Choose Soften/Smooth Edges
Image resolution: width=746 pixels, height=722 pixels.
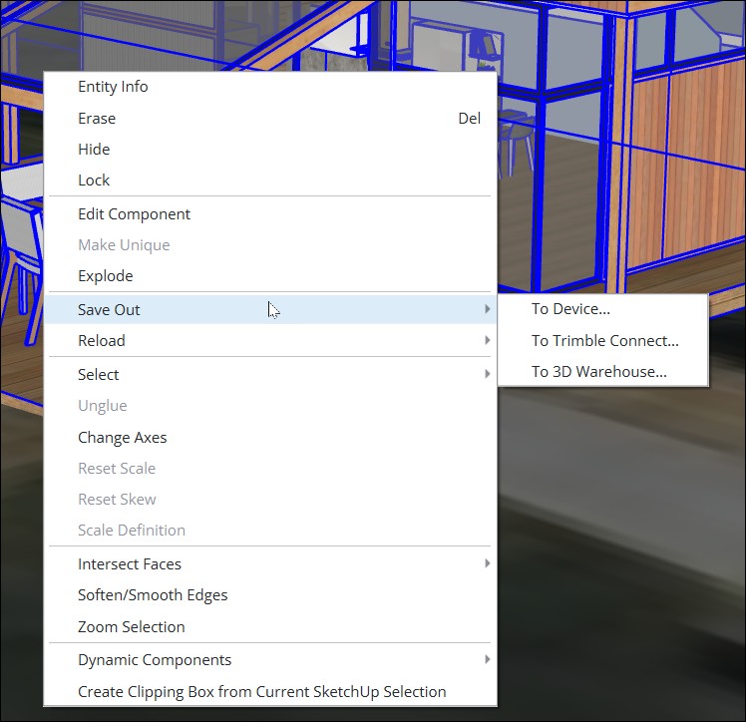(x=153, y=595)
